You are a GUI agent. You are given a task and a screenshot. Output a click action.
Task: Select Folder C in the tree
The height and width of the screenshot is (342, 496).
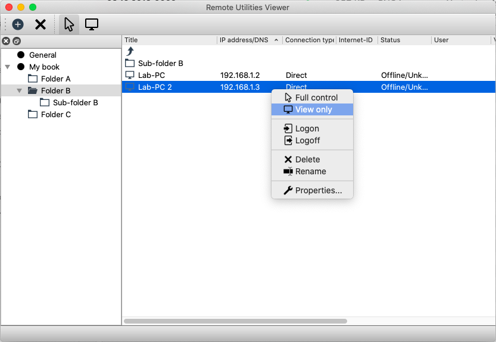55,114
